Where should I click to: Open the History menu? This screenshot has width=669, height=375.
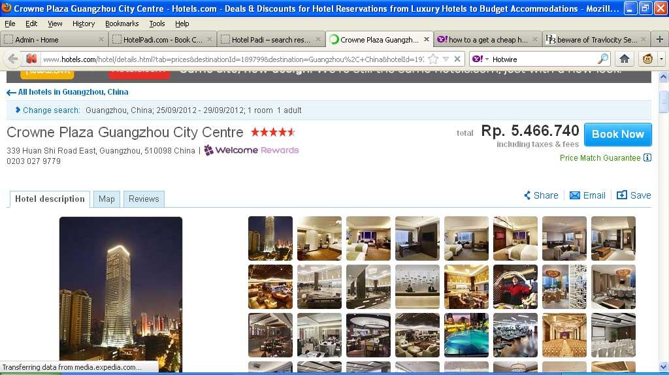[x=83, y=24]
